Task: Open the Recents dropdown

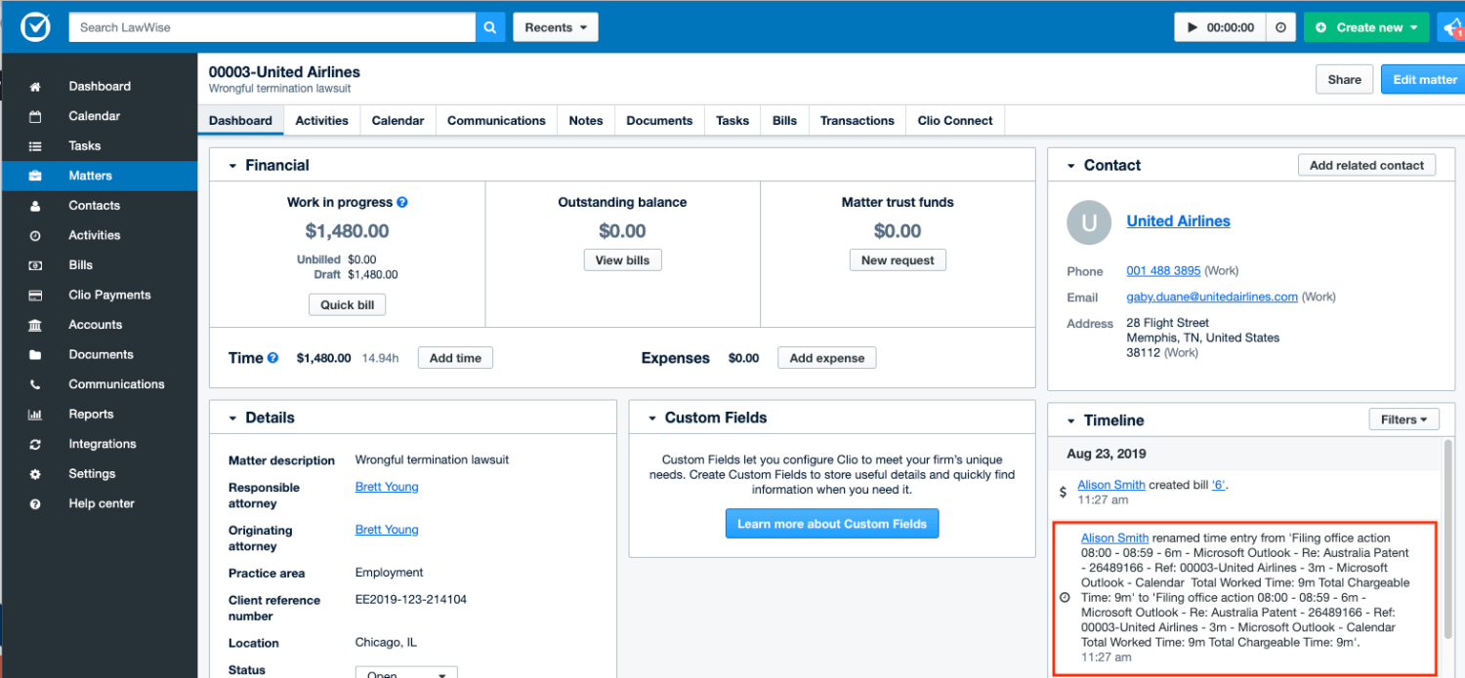Action: (555, 26)
